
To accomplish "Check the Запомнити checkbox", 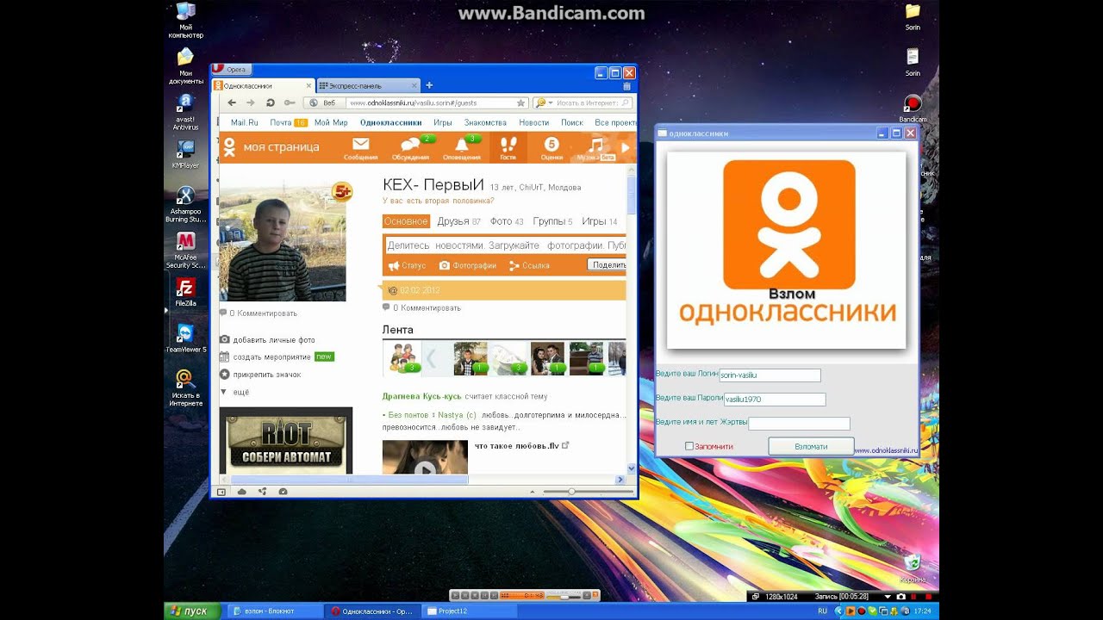I will 689,446.
